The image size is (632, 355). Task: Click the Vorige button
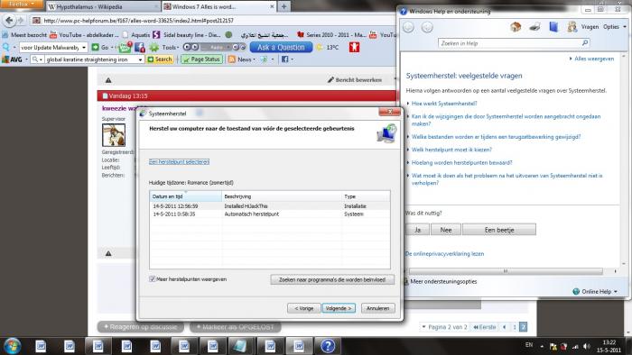[x=304, y=308]
